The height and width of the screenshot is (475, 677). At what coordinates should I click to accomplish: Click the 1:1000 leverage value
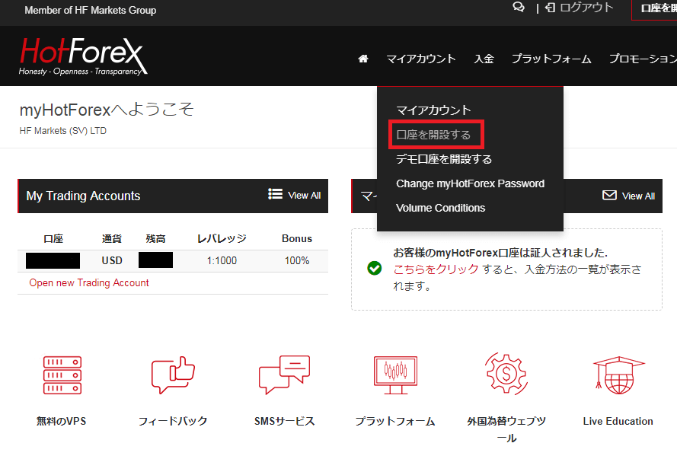[x=222, y=260]
